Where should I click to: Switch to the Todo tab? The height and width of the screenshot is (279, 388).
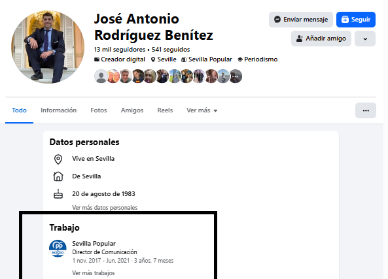pyautogui.click(x=19, y=110)
